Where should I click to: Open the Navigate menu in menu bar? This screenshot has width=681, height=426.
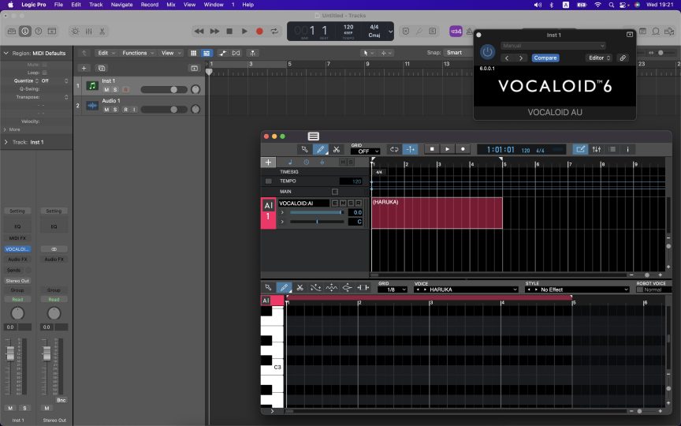click(121, 5)
